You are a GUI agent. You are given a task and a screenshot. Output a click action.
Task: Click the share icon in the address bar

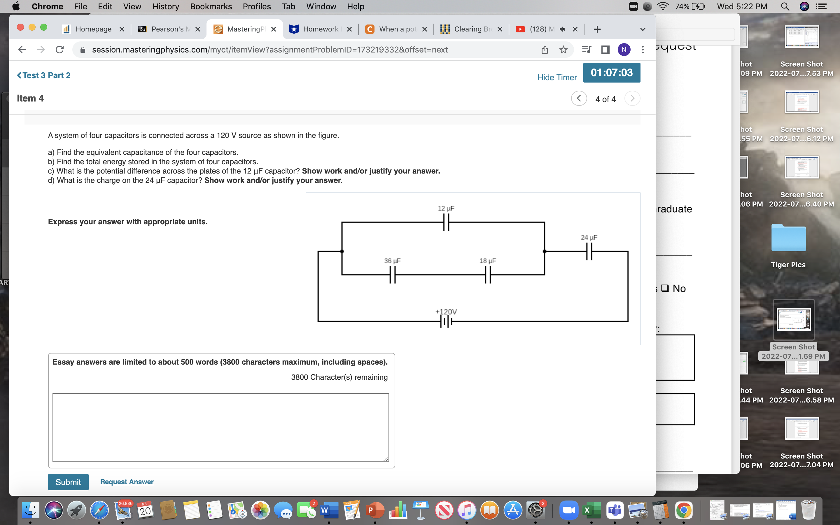[545, 50]
